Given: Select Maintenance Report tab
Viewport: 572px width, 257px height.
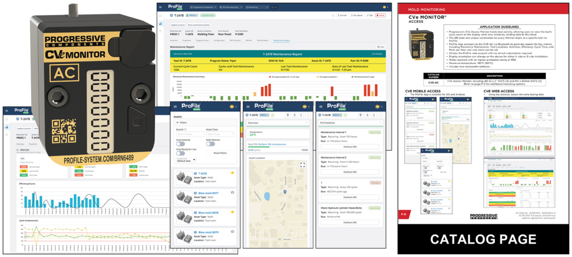Looking at the screenshot, I should tap(282, 40).
